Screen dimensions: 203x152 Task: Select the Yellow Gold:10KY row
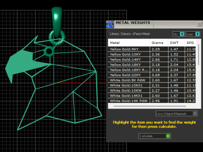pyautogui.click(x=152, y=54)
